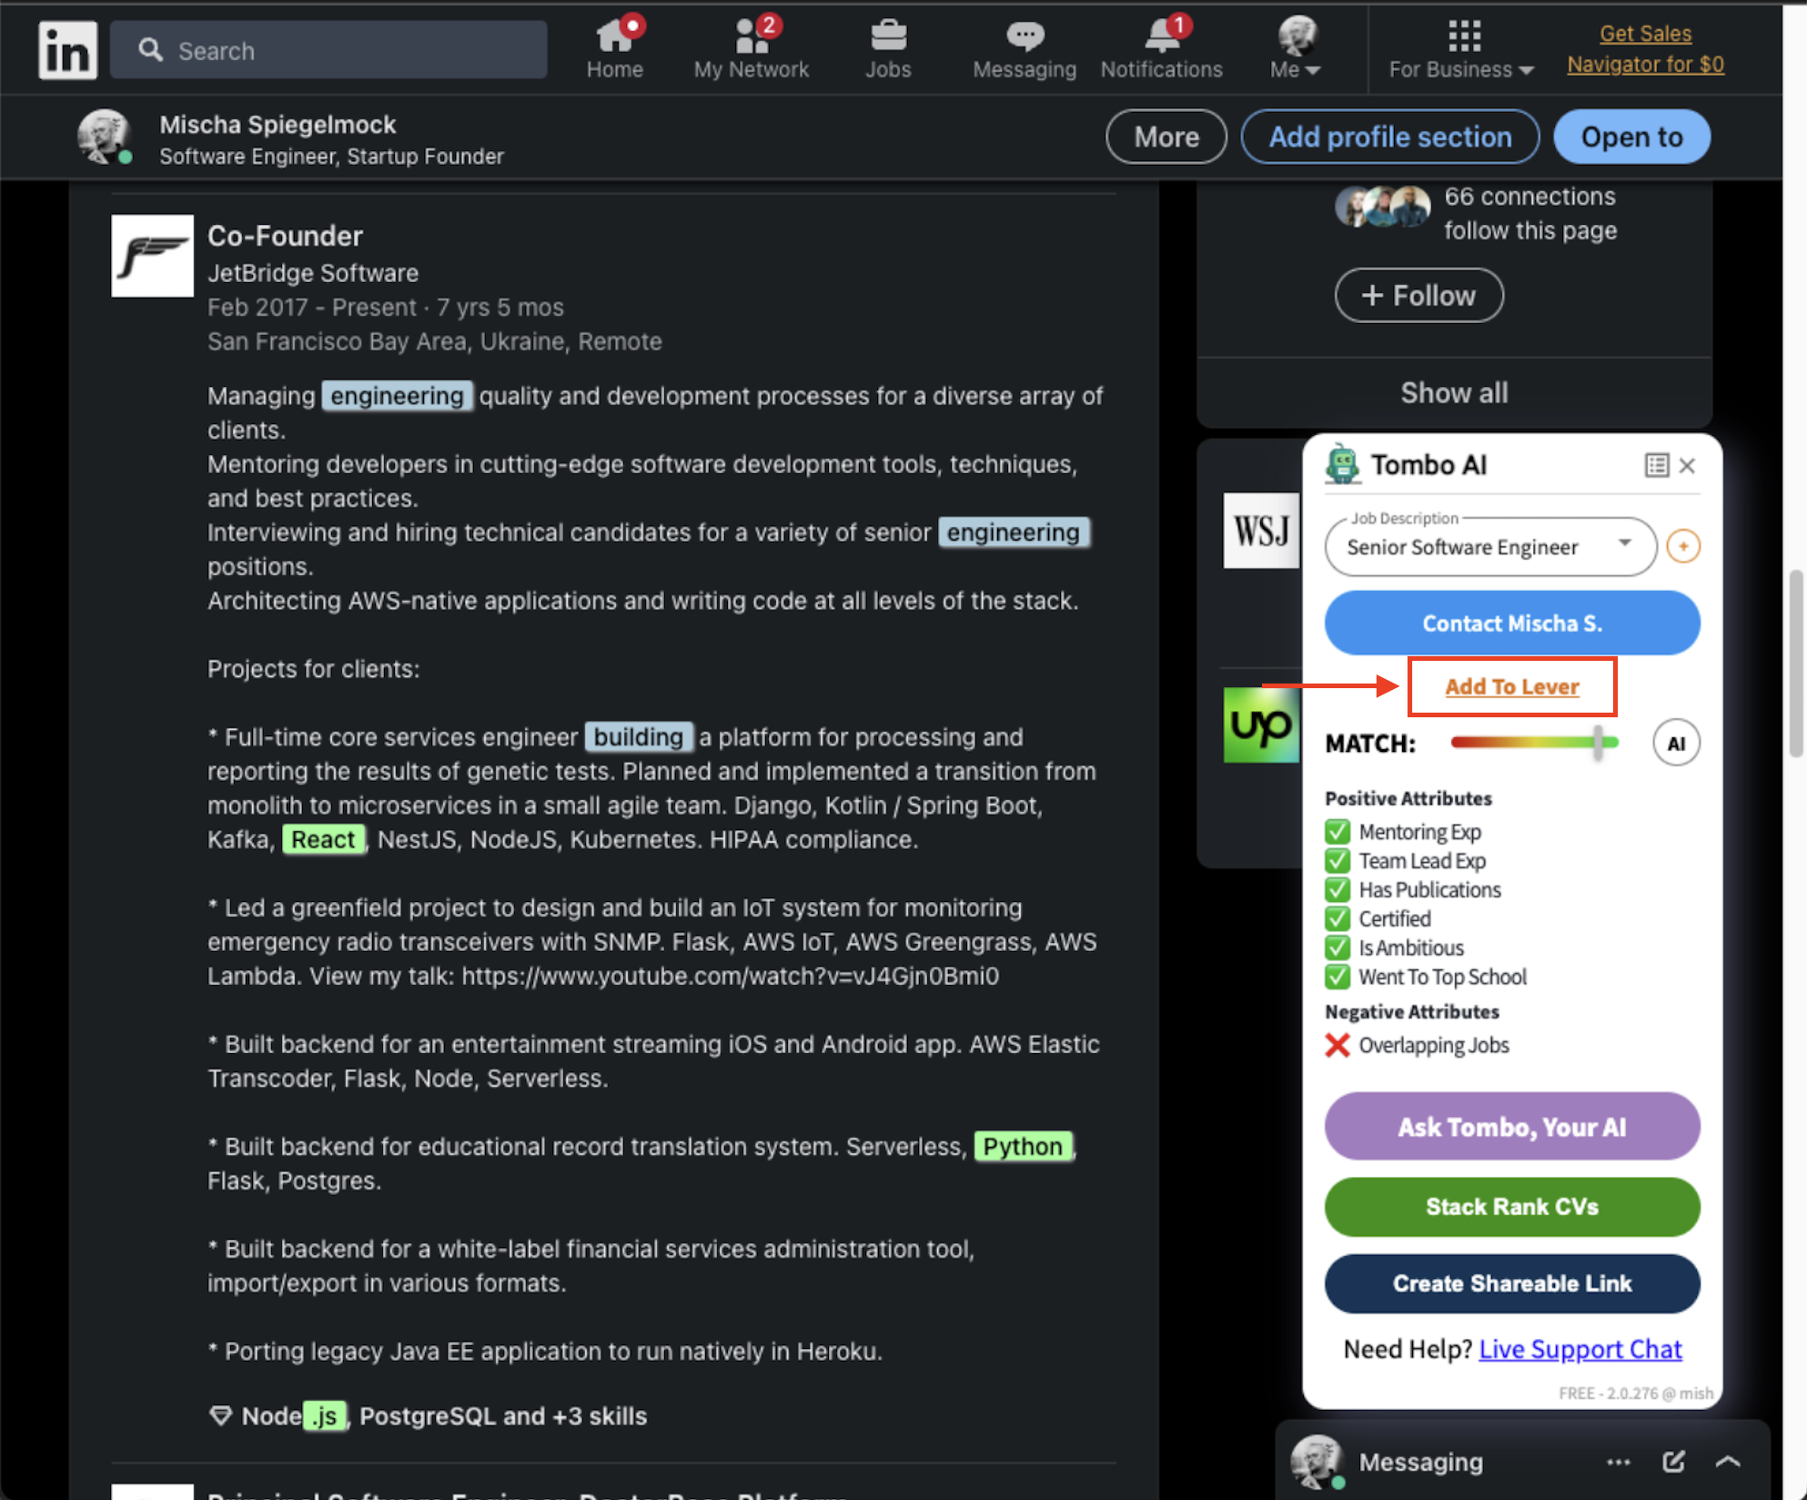The image size is (1807, 1500).
Task: Click the messaging bar profile avatar
Action: pos(1317,1462)
